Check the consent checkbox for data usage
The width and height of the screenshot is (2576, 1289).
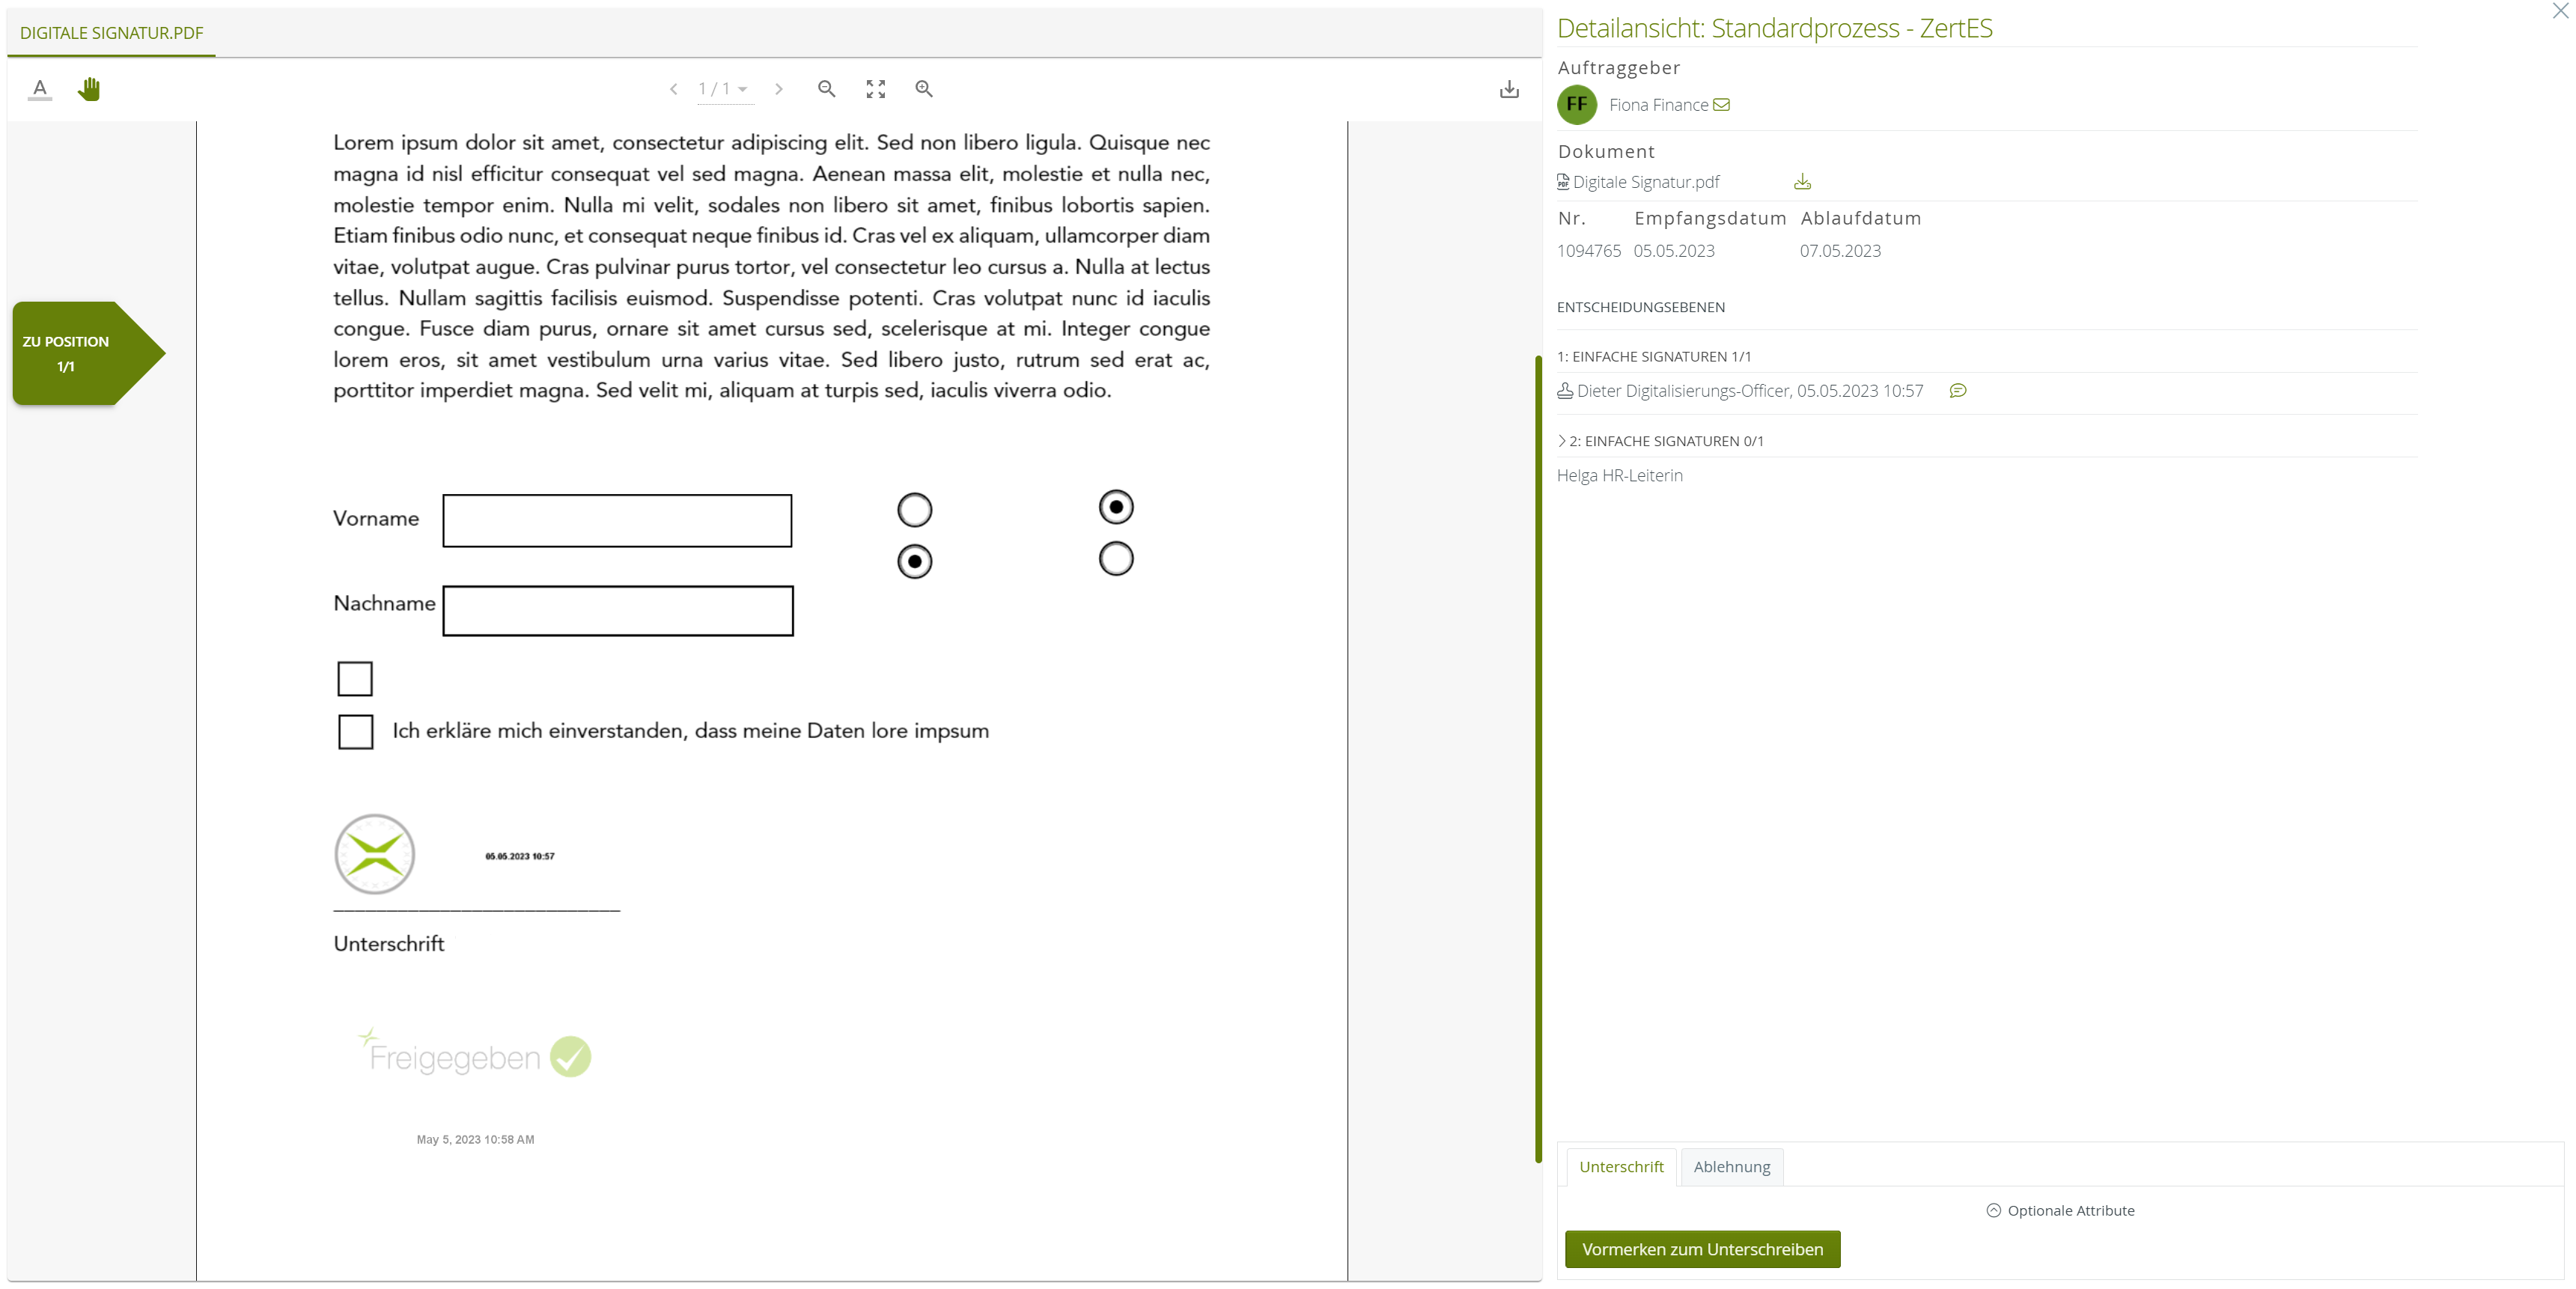355,732
